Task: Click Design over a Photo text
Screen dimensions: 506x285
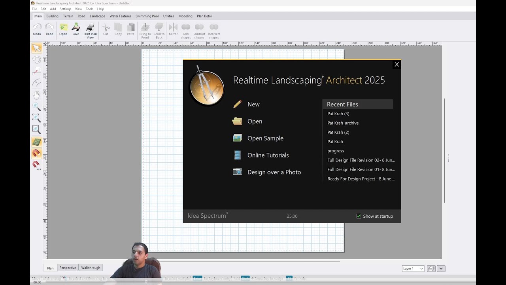Action: [x=274, y=172]
